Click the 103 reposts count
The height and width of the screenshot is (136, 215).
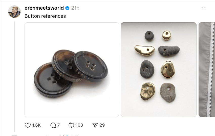click(79, 125)
